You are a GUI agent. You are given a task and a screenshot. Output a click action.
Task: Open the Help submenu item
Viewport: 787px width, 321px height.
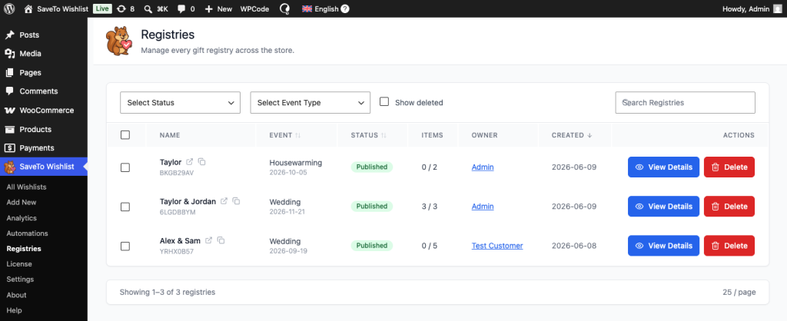tap(14, 310)
